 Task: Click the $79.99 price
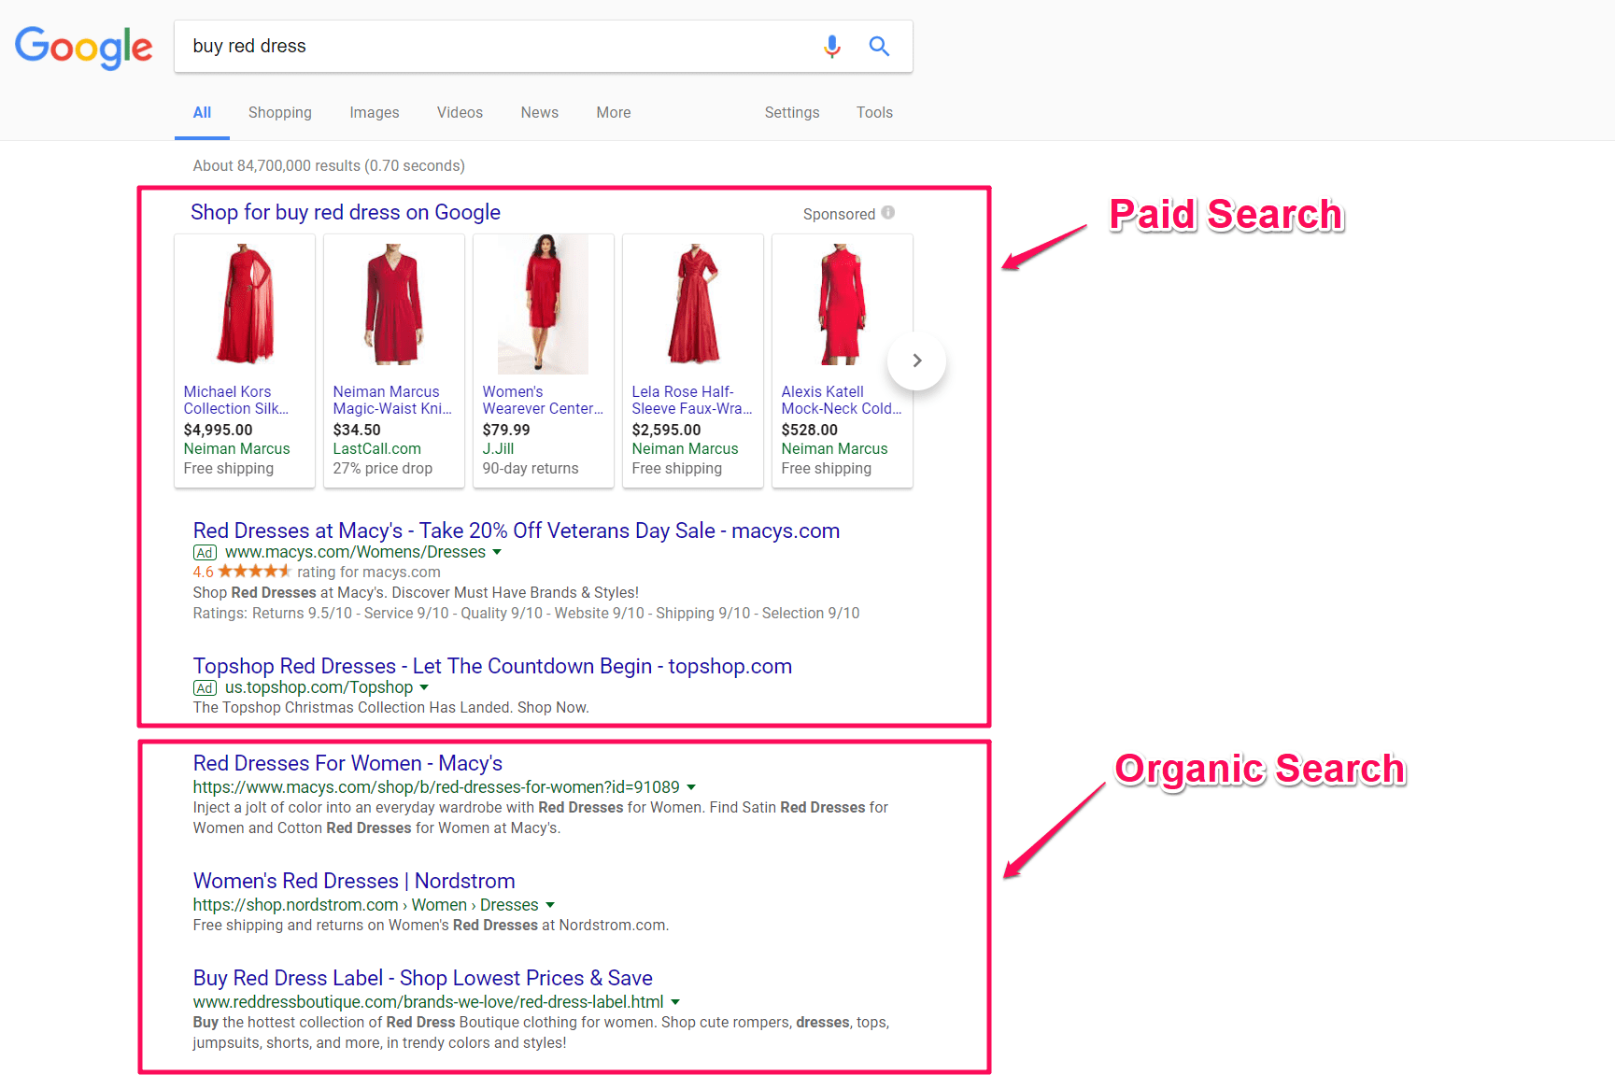(x=506, y=431)
